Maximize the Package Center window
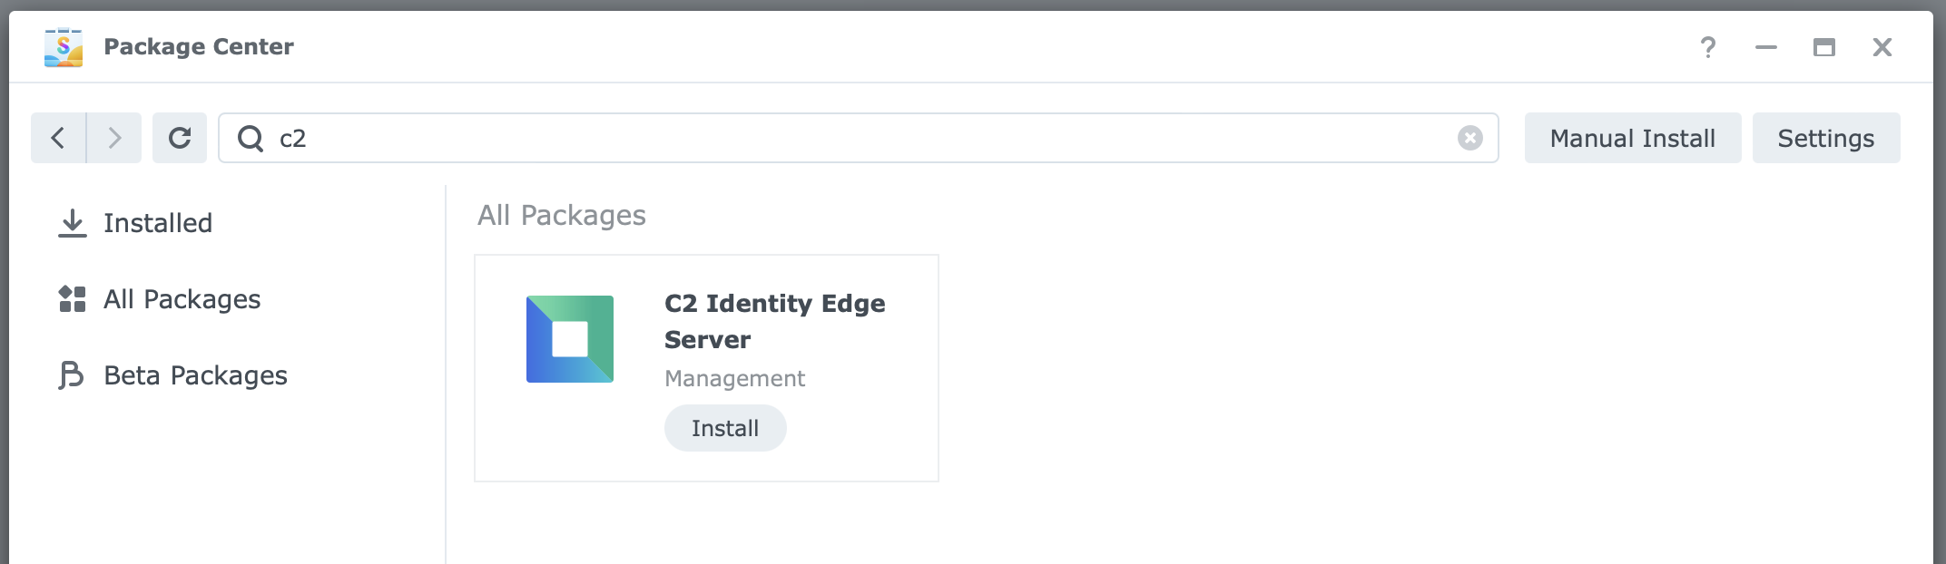1946x564 pixels. (x=1824, y=47)
